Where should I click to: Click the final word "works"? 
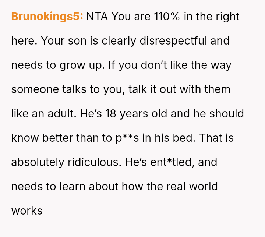tap(27, 211)
